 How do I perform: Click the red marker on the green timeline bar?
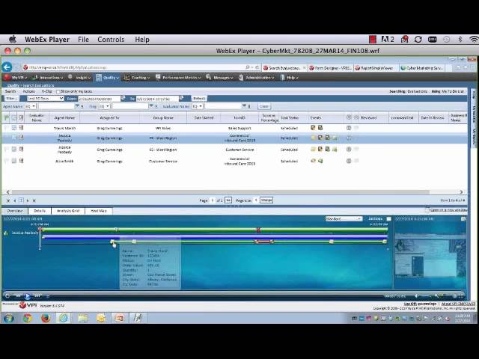click(258, 230)
